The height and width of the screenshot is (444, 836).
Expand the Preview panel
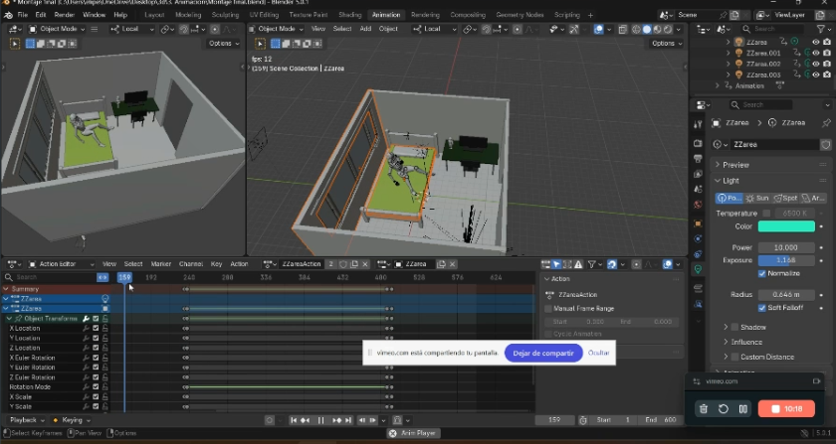pyautogui.click(x=736, y=164)
